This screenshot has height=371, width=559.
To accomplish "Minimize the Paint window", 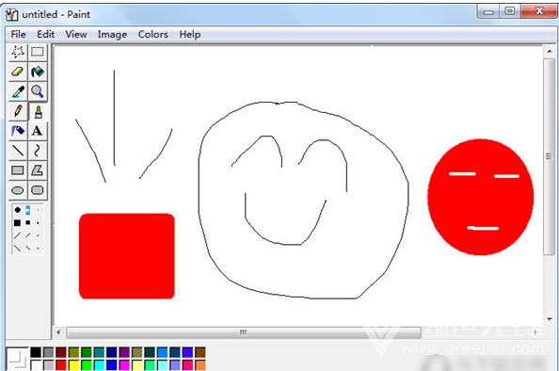I will (488, 11).
